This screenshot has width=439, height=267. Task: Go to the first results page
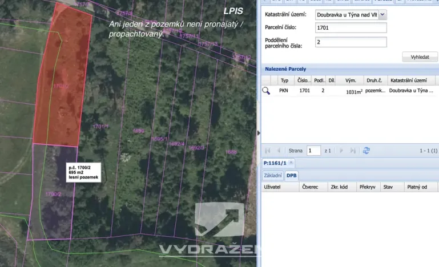tap(267, 151)
